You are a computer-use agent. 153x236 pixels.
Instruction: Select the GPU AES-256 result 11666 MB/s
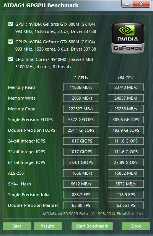coord(81,173)
